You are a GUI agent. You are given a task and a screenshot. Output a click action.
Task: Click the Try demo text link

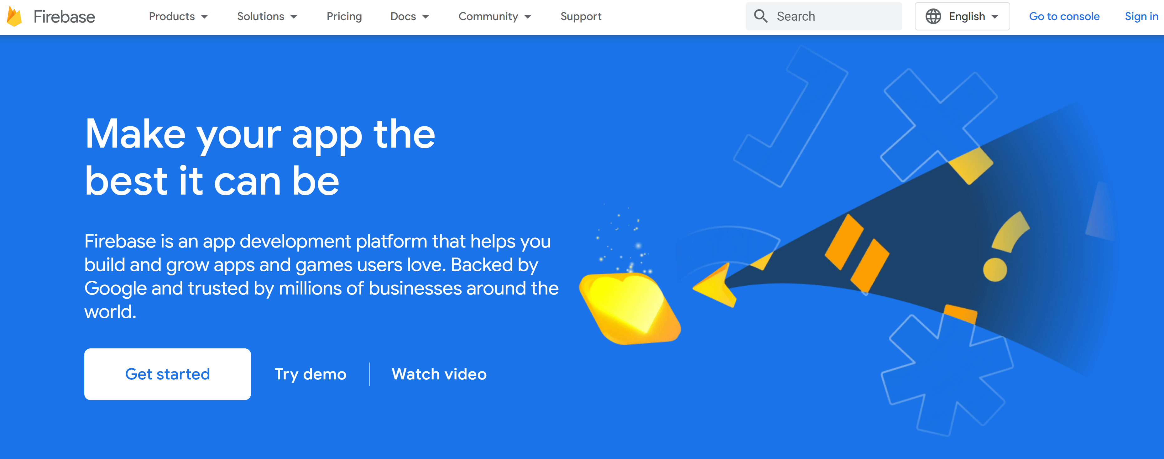310,373
